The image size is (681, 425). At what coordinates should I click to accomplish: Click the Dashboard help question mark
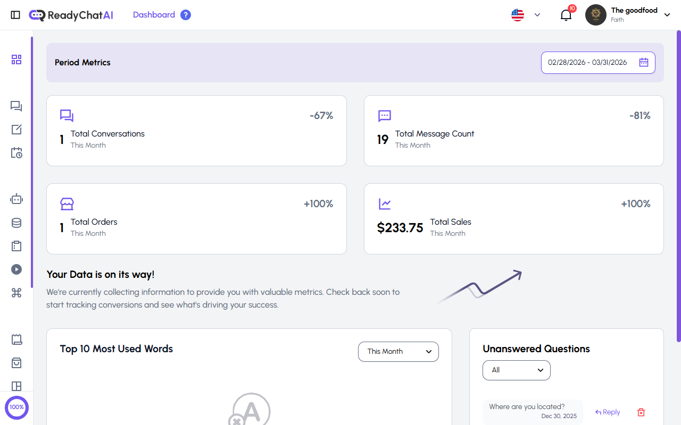[185, 14]
